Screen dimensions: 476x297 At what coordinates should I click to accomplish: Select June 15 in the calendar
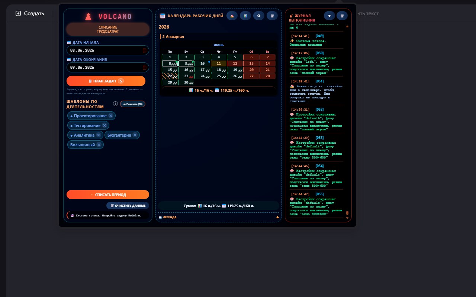tap(170, 70)
